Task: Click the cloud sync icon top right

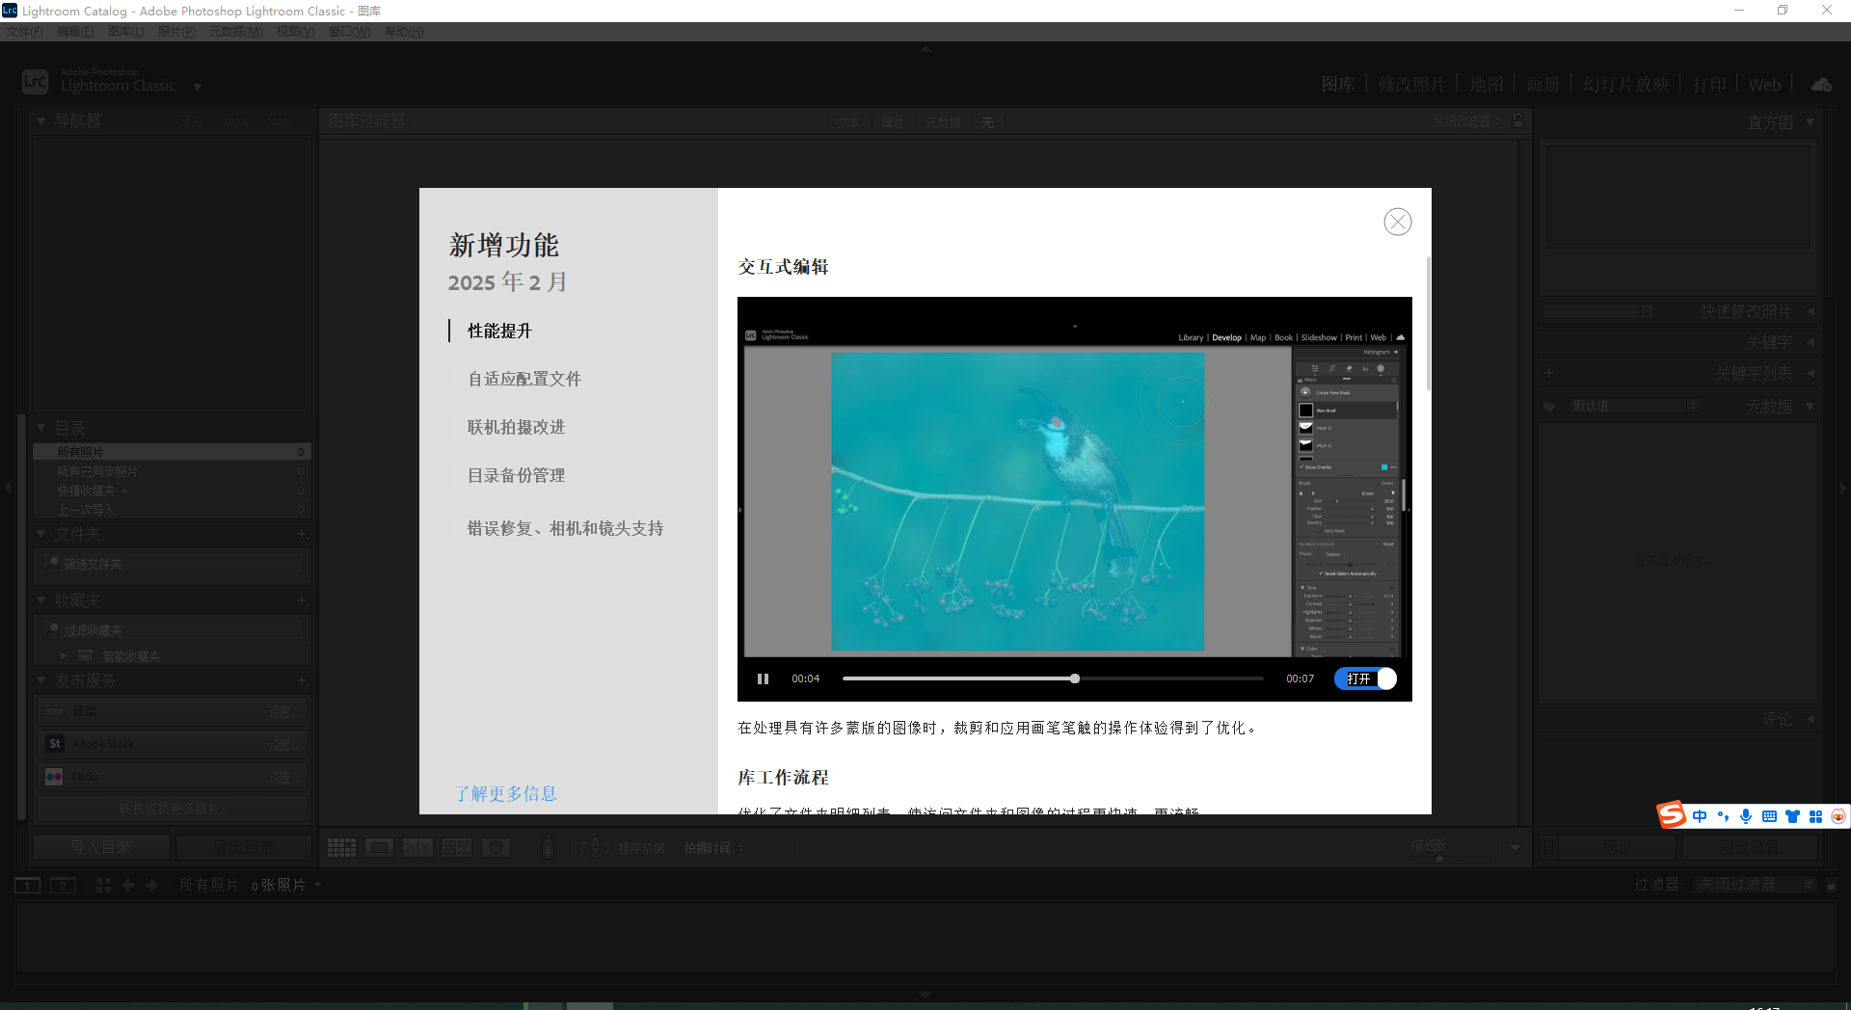Action: pyautogui.click(x=1820, y=84)
